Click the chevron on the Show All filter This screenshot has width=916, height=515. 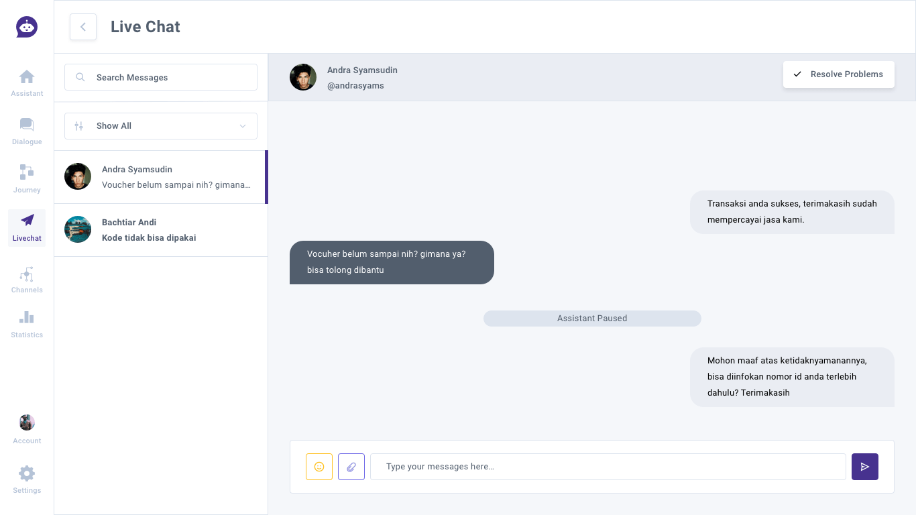(243, 126)
